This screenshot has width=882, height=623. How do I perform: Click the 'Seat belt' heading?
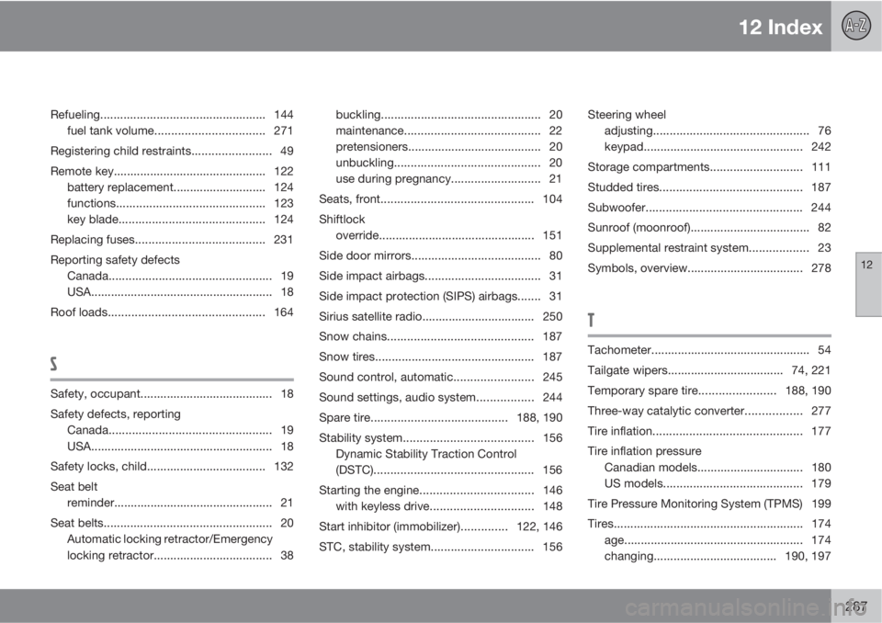[73, 487]
